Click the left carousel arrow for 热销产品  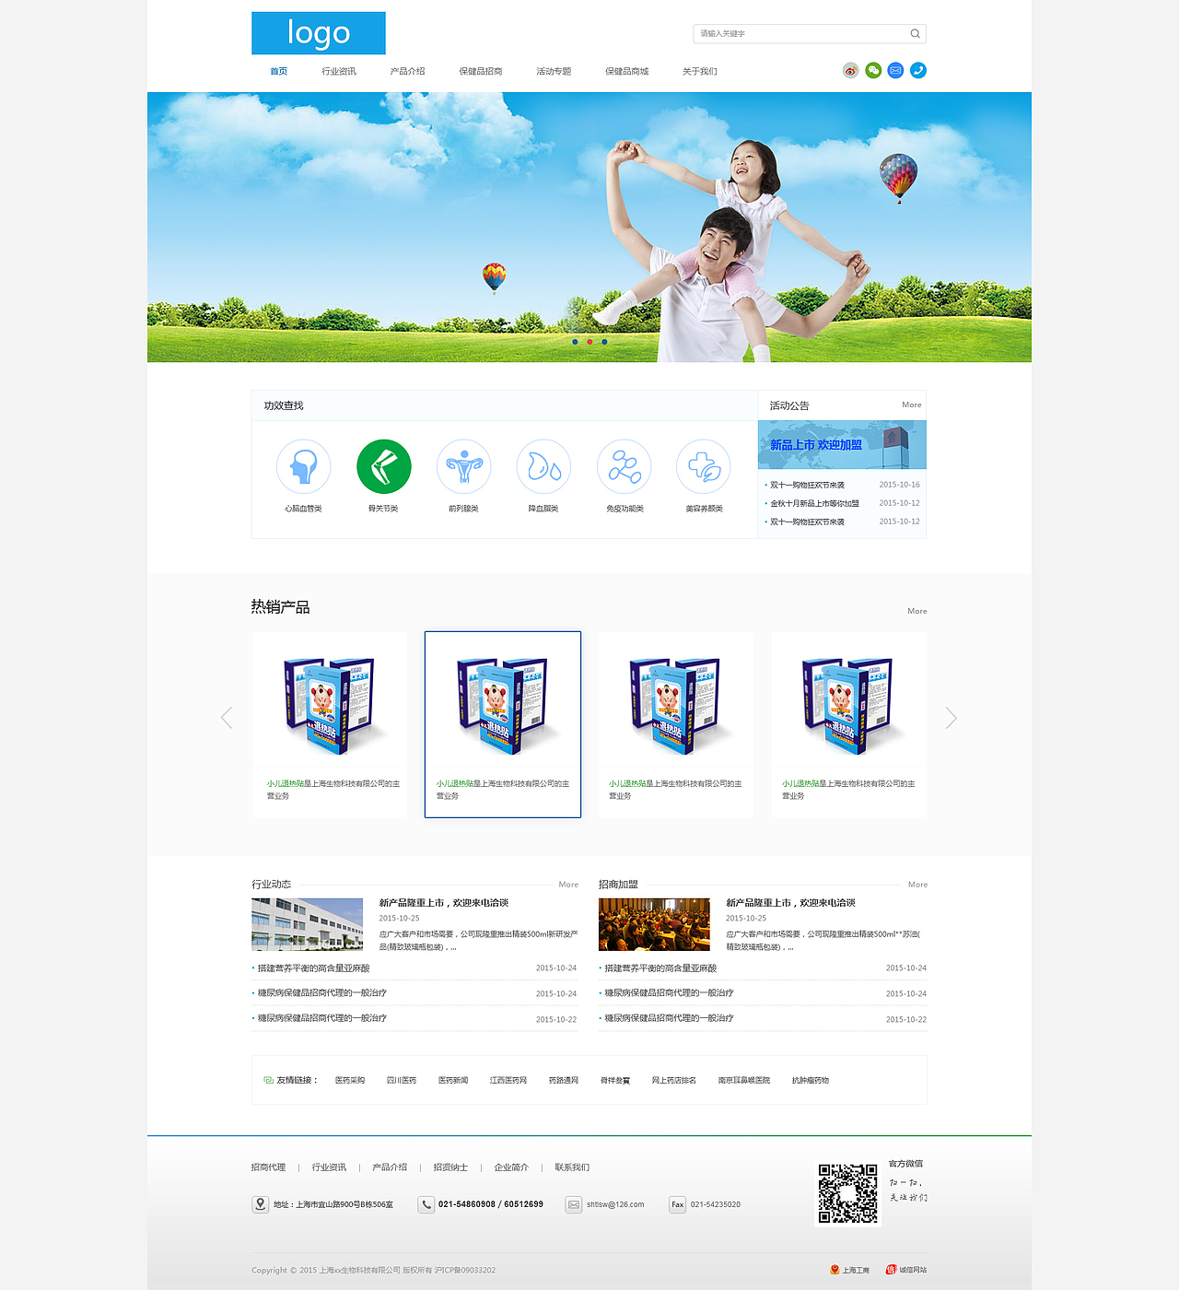227,717
